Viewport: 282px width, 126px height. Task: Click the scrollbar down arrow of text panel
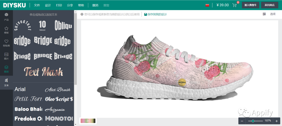pos(75,124)
